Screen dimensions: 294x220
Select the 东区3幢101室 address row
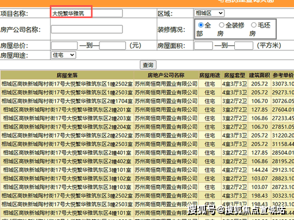tap(67, 170)
